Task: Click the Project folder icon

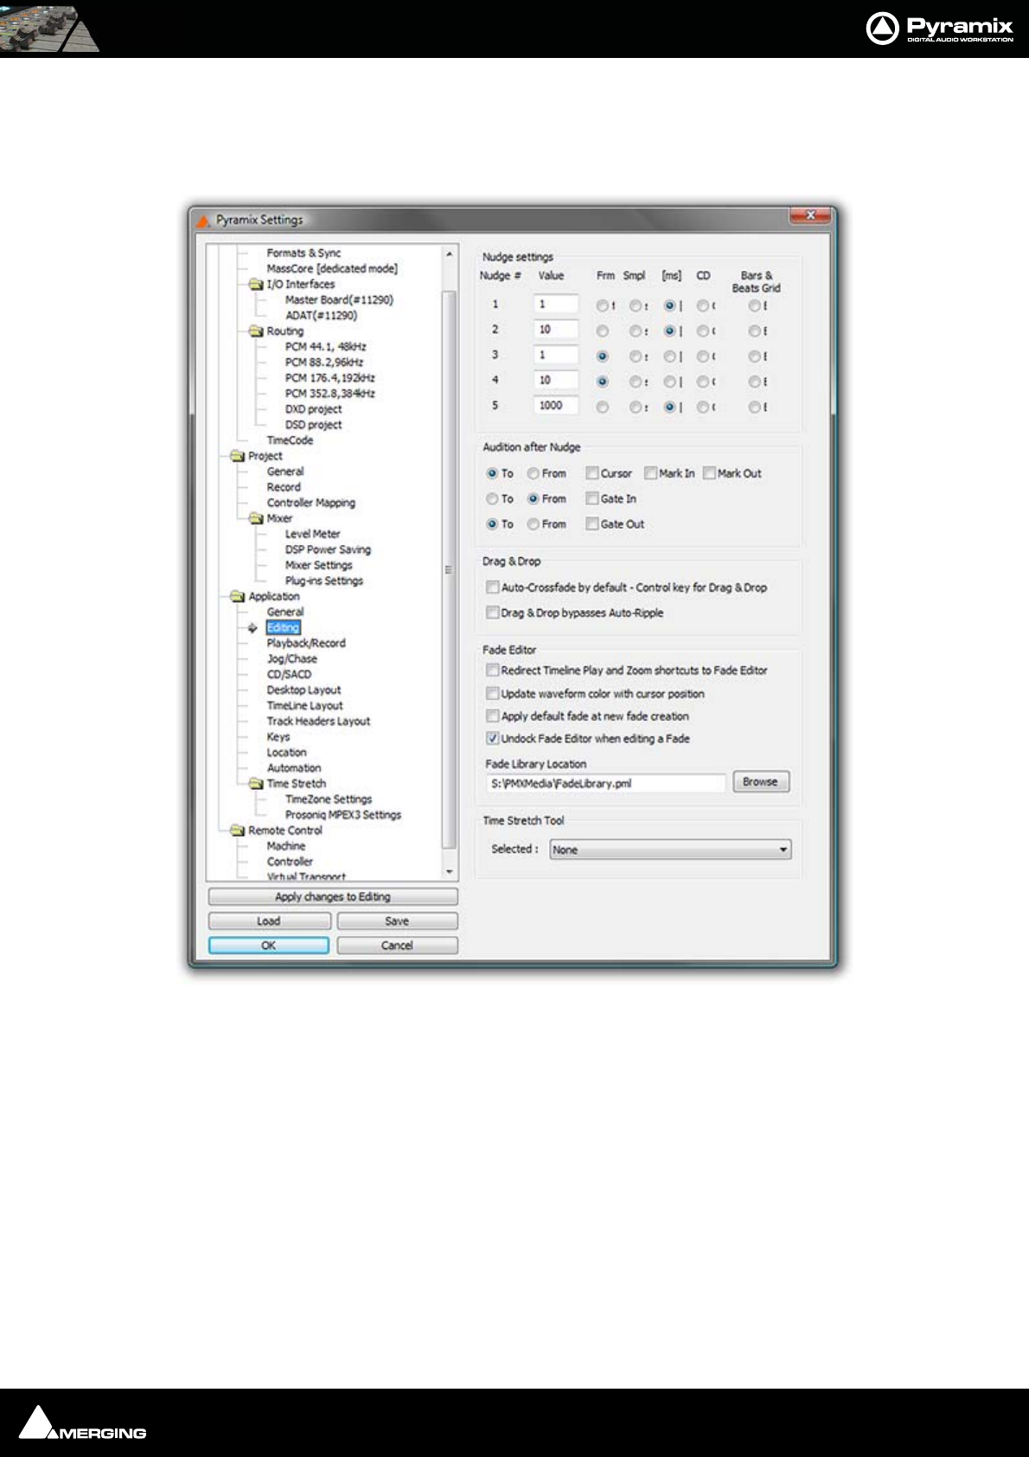Action: [x=238, y=456]
